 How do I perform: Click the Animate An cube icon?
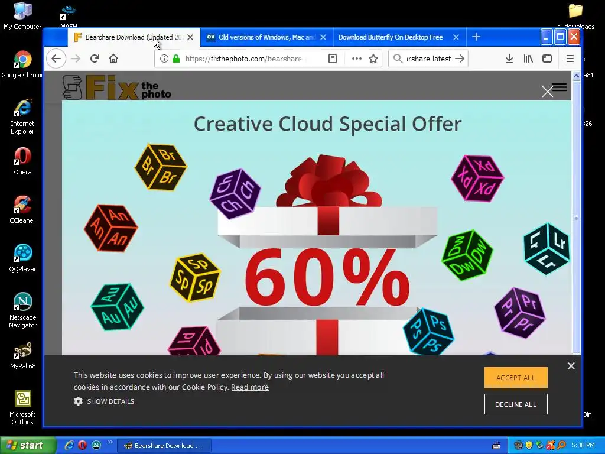click(110, 228)
